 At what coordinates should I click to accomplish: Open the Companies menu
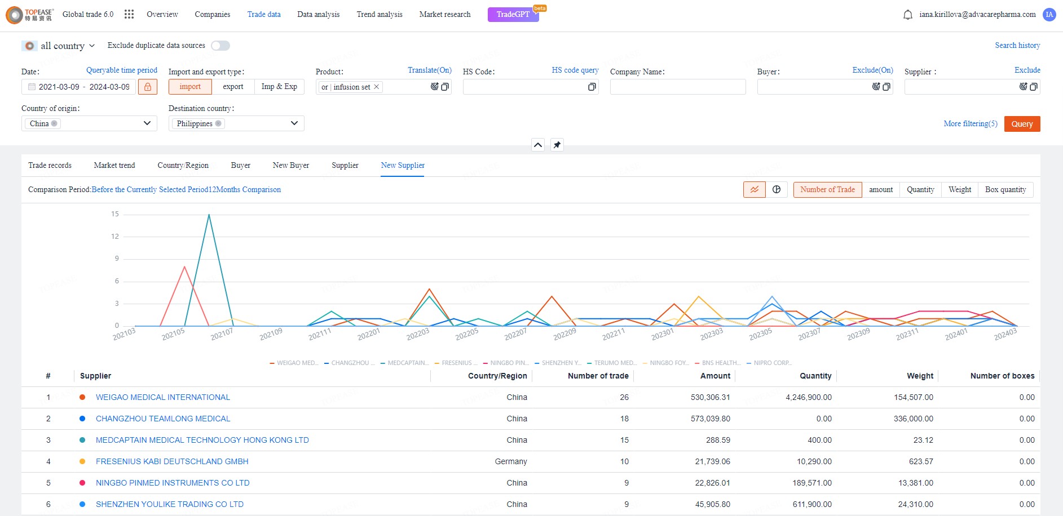(x=212, y=15)
